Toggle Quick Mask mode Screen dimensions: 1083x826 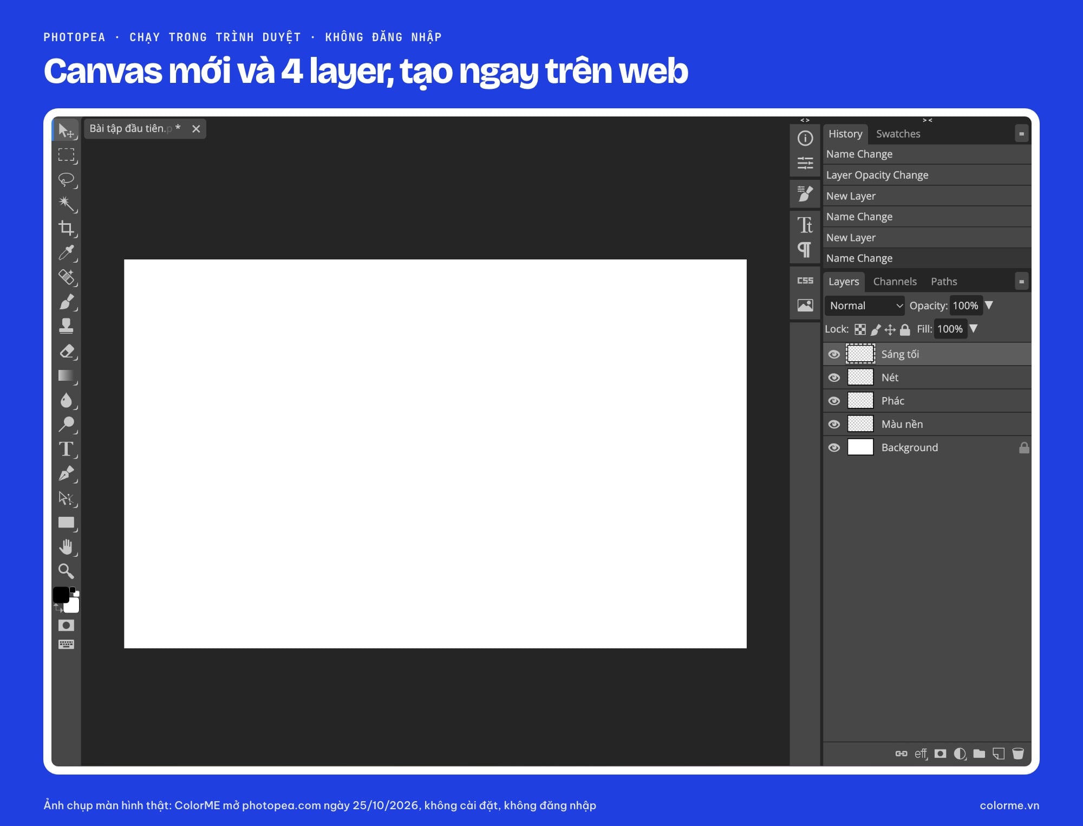point(66,625)
